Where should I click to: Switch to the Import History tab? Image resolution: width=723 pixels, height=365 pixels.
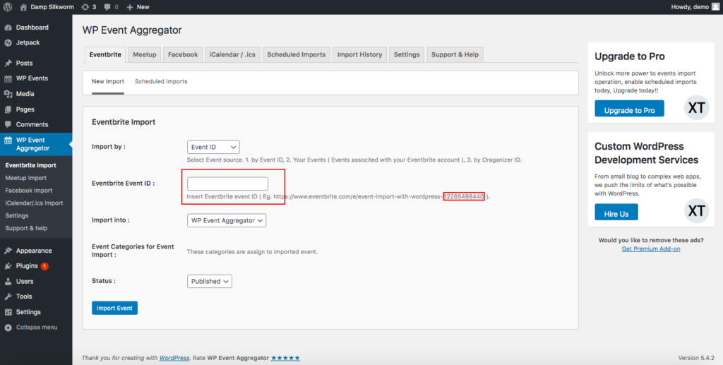359,54
